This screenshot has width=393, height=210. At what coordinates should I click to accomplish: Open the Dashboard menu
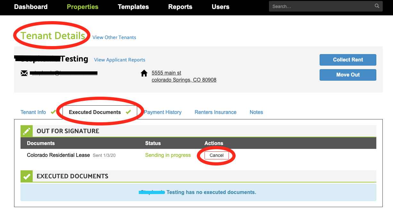tap(31, 7)
